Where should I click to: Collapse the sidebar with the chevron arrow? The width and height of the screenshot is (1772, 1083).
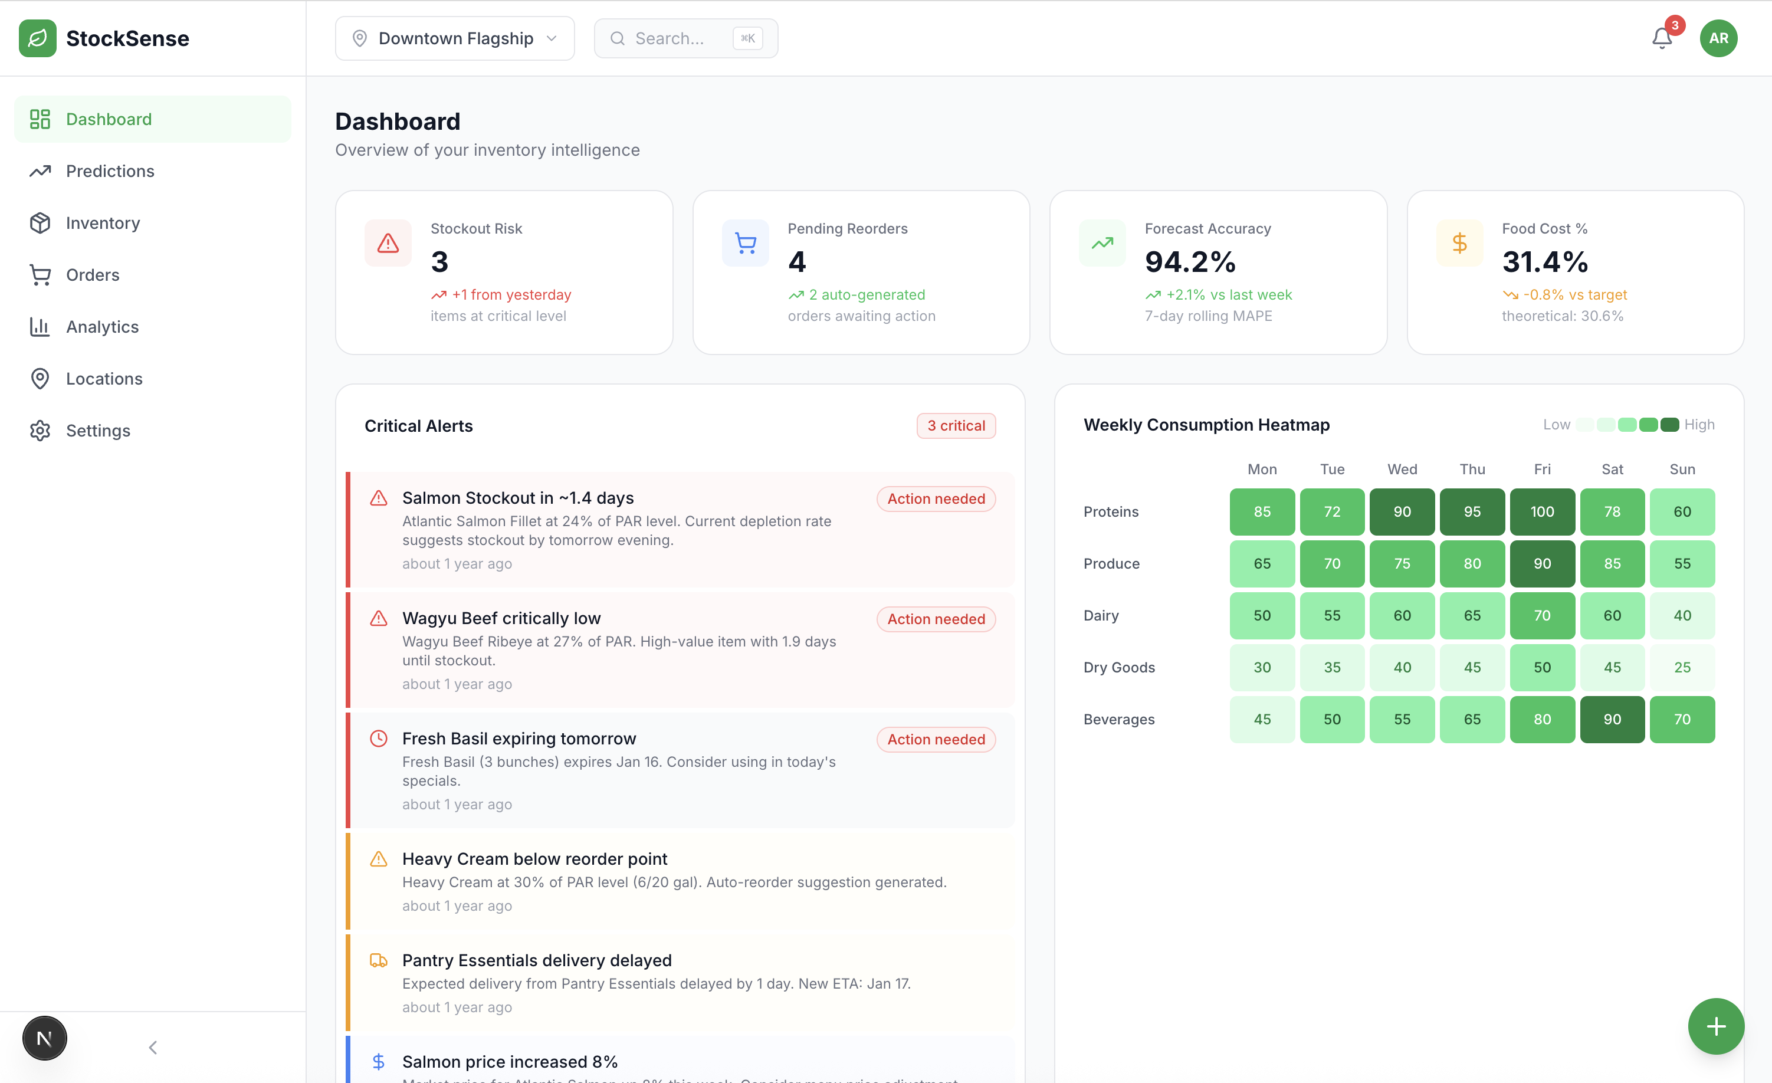pyautogui.click(x=152, y=1047)
